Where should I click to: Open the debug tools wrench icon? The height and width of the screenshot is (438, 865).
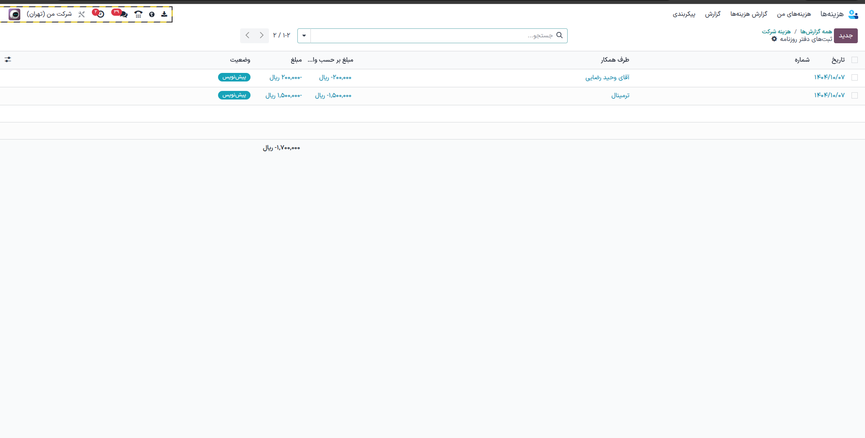point(82,14)
